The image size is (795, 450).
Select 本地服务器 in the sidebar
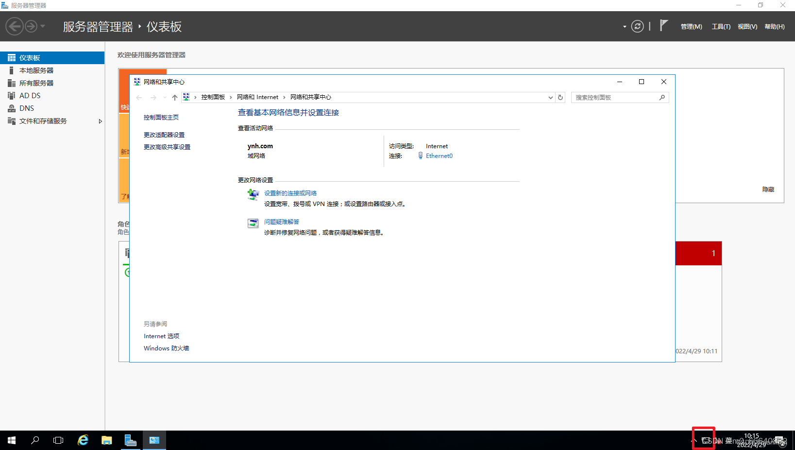pyautogui.click(x=52, y=70)
